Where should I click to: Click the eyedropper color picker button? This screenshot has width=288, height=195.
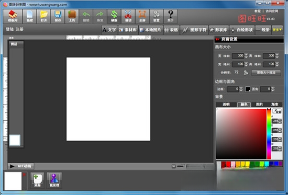(x=277, y=111)
